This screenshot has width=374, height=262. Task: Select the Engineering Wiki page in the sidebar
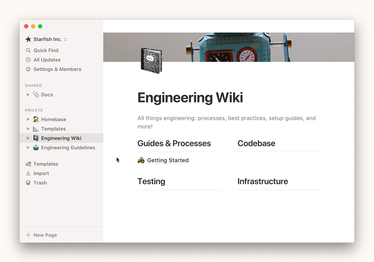tap(61, 138)
